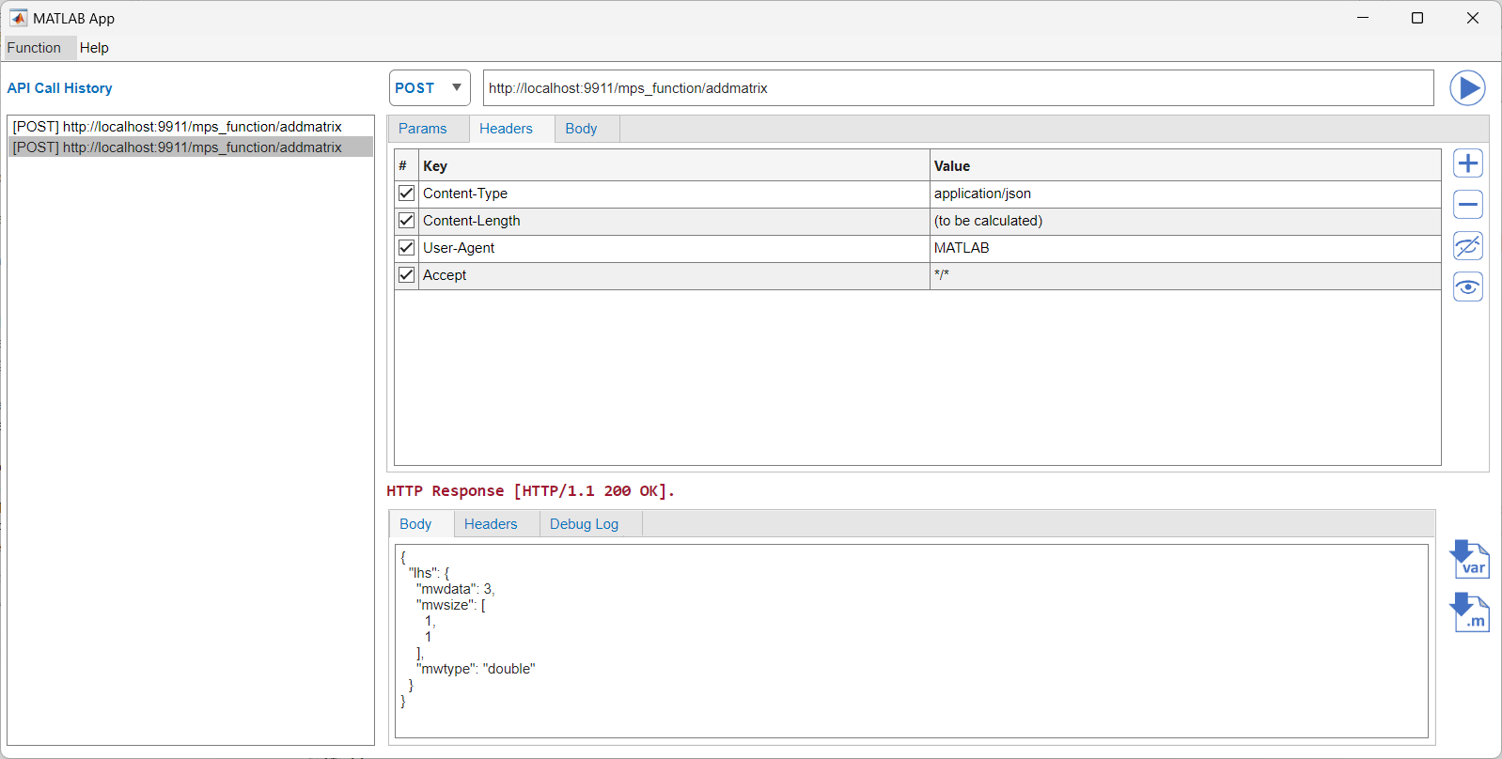Close the MATLAB App window
Viewport: 1502px width, 759px height.
click(x=1473, y=18)
